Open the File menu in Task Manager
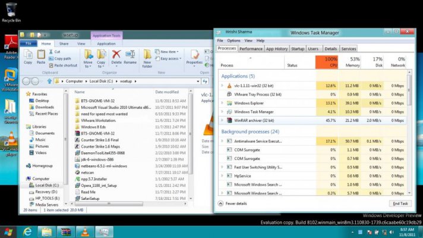The image size is (423, 238). tap(220, 40)
